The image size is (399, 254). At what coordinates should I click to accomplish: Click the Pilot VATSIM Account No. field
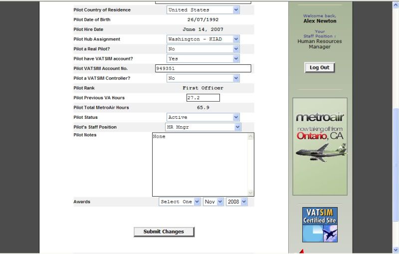point(203,68)
